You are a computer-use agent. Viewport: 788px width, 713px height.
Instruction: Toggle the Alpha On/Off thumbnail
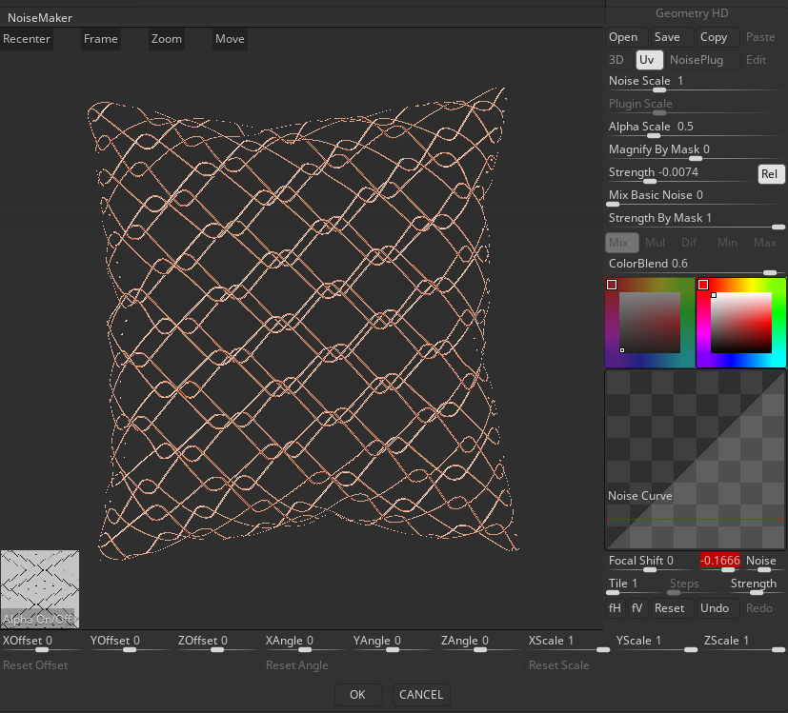coord(40,589)
